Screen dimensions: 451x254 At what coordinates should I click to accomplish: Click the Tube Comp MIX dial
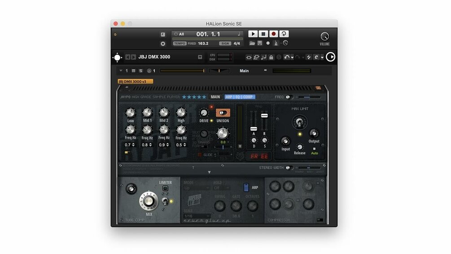pyautogui.click(x=149, y=201)
